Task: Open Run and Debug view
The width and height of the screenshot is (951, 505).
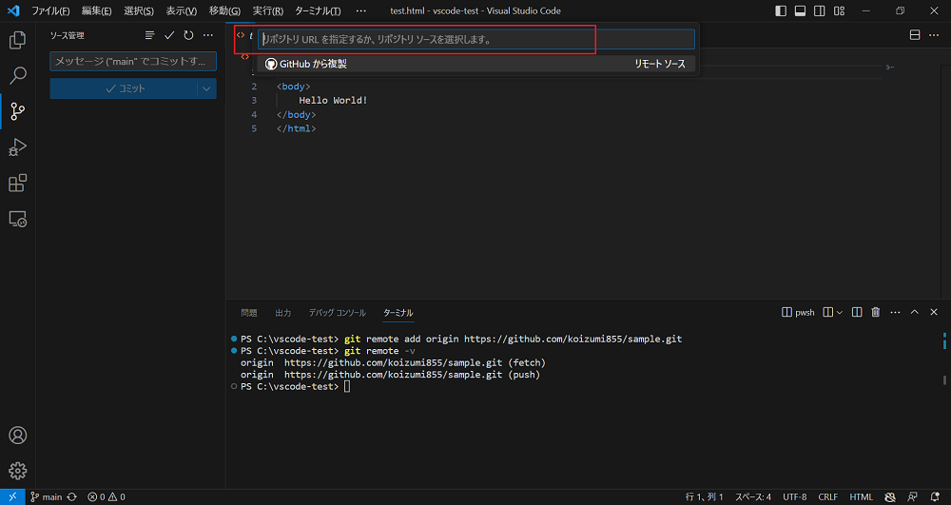Action: [17, 147]
